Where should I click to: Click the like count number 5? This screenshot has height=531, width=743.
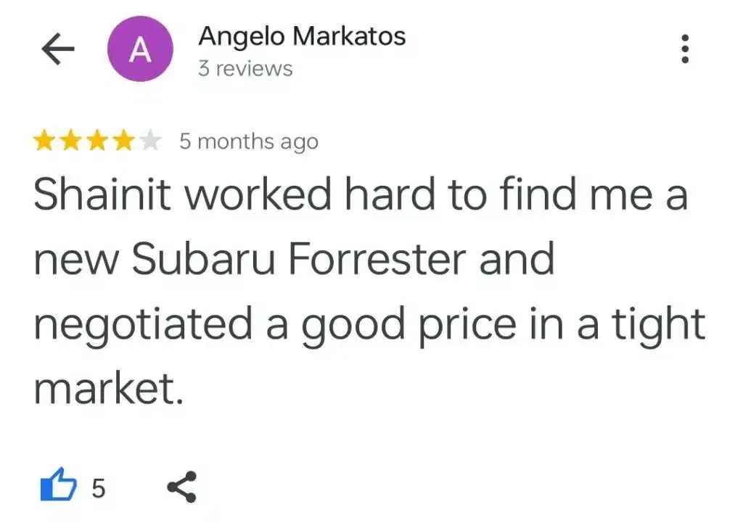[98, 488]
